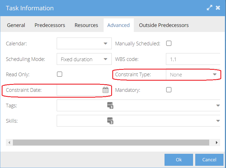The height and width of the screenshot is (168, 226).
Task: Maximize the Task Information dialog
Action: (210, 8)
